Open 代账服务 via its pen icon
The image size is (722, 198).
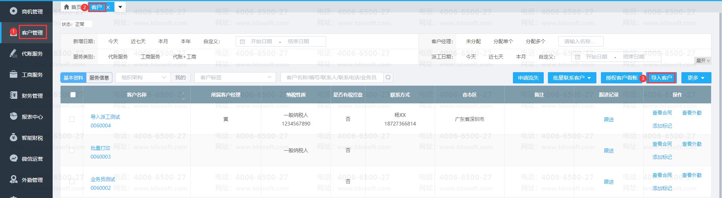(x=14, y=53)
